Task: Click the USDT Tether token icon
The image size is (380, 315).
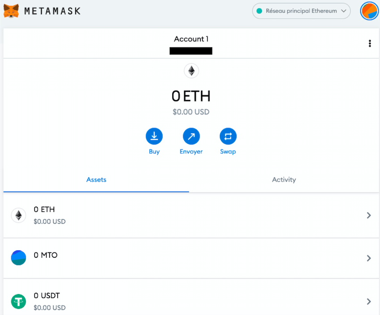Action: pos(18,302)
